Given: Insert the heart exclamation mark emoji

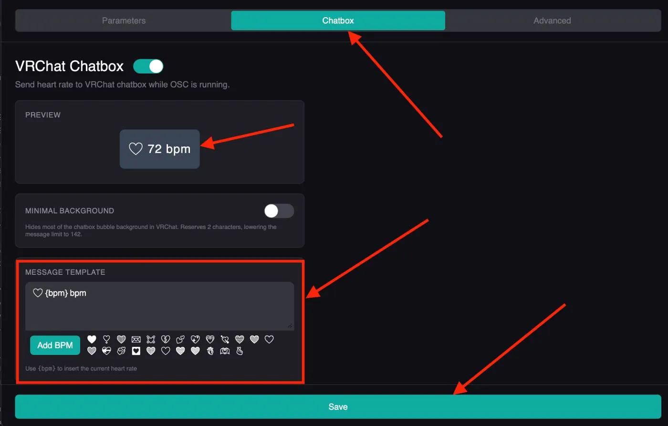Looking at the screenshot, I should pyautogui.click(x=106, y=339).
